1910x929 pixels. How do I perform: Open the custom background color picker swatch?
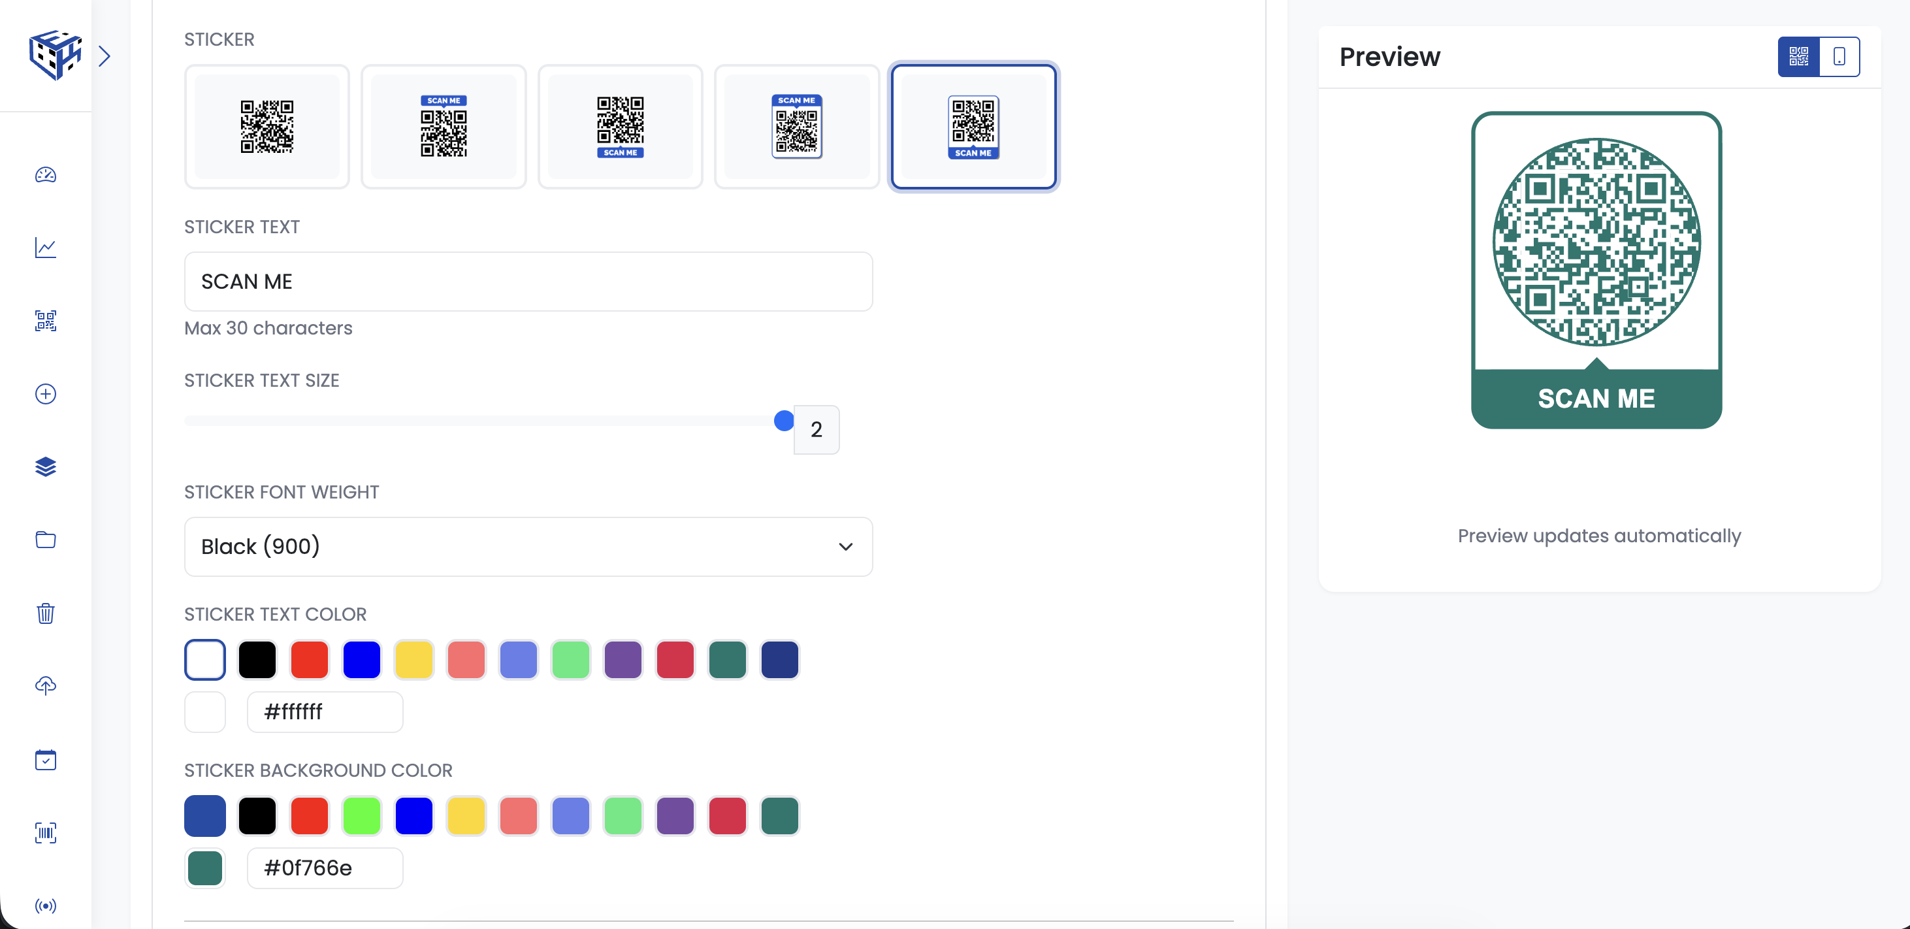(x=205, y=869)
